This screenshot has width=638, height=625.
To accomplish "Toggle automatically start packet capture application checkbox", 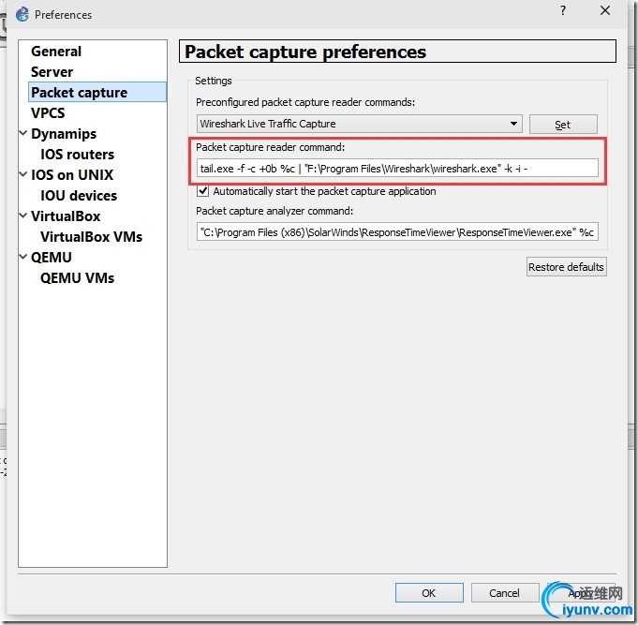I will pos(202,191).
